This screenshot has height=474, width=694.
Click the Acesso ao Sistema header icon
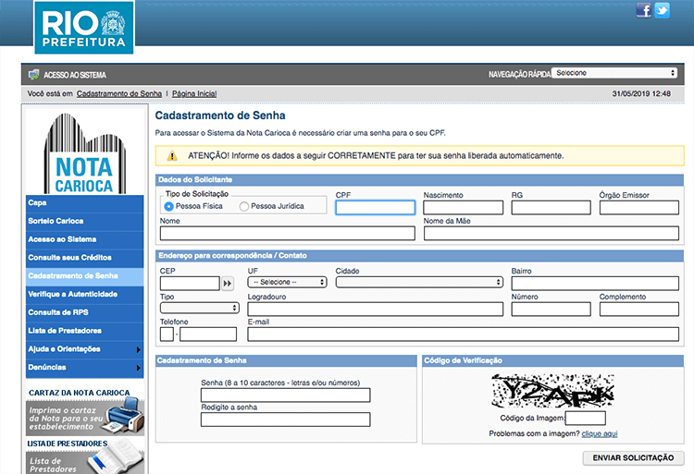pos(33,74)
